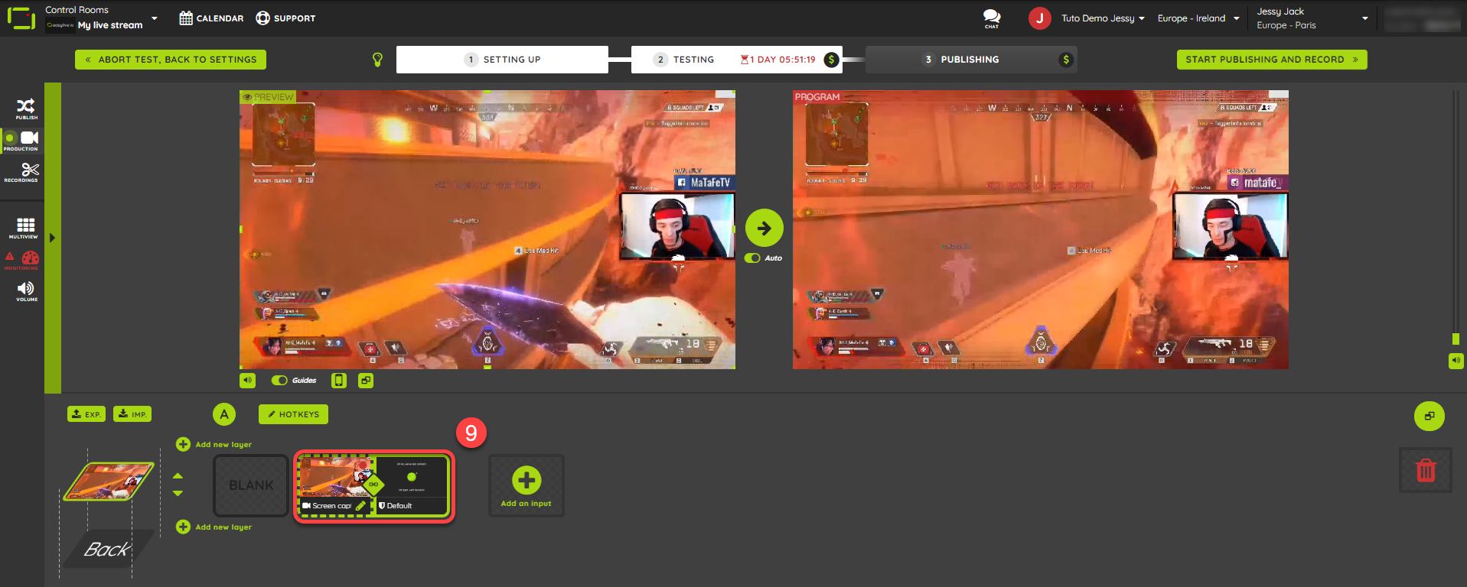Move layer up with up arrow
Image resolution: width=1467 pixels, height=587 pixels.
point(178,476)
